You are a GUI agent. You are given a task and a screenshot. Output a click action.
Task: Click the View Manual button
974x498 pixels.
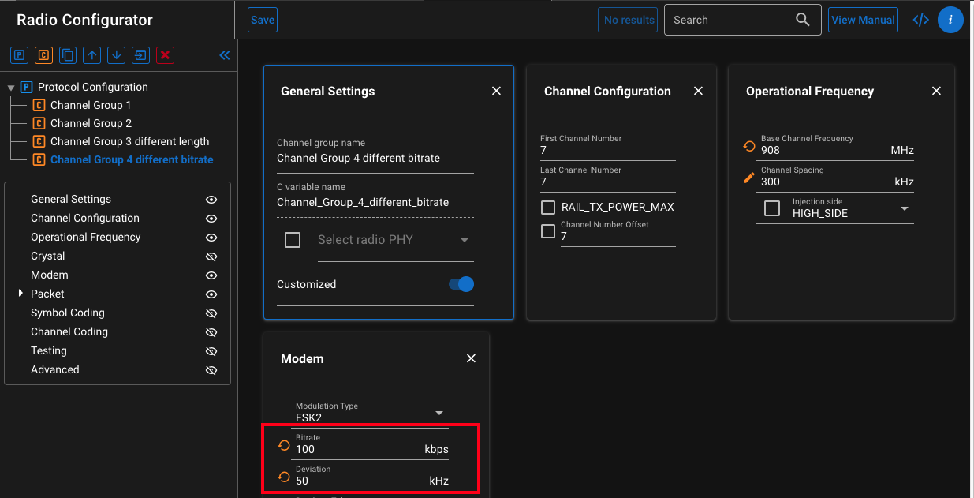tap(864, 20)
